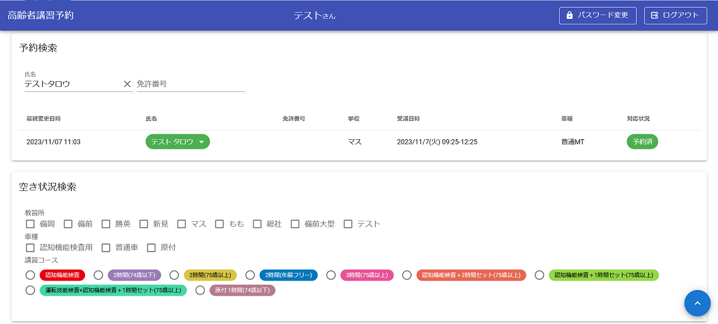Image resolution: width=718 pixels, height=324 pixels.
Task: Select the red 認知機能検査 course radio
Action: click(x=30, y=275)
